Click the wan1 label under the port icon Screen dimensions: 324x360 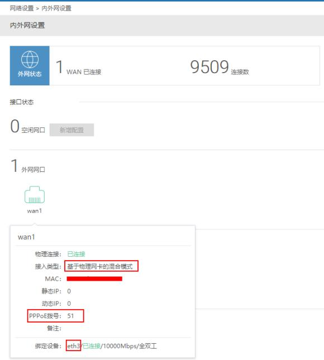click(x=35, y=211)
